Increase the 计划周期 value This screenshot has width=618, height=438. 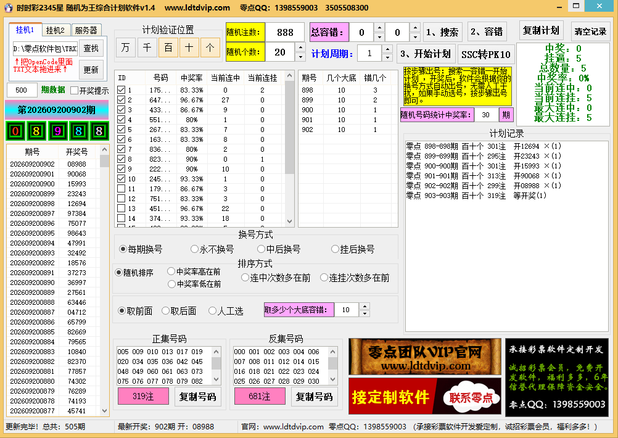tap(388, 49)
